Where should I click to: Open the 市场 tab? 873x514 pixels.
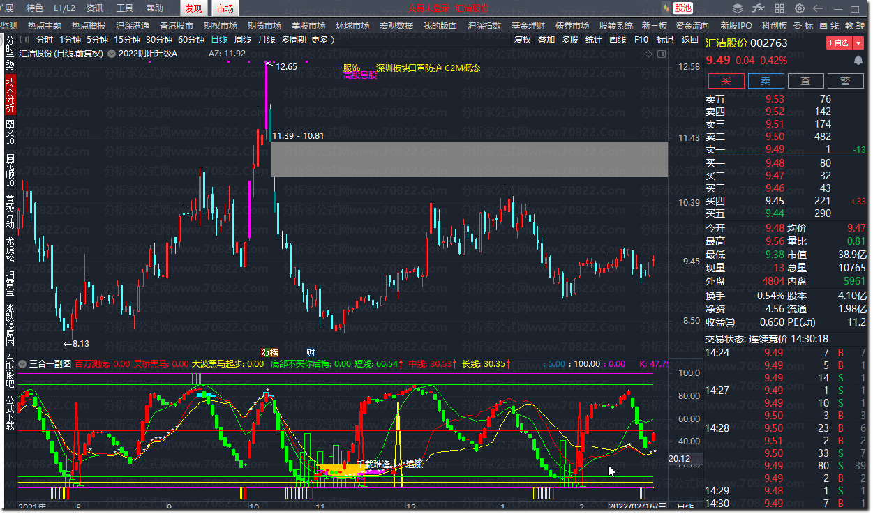225,8
